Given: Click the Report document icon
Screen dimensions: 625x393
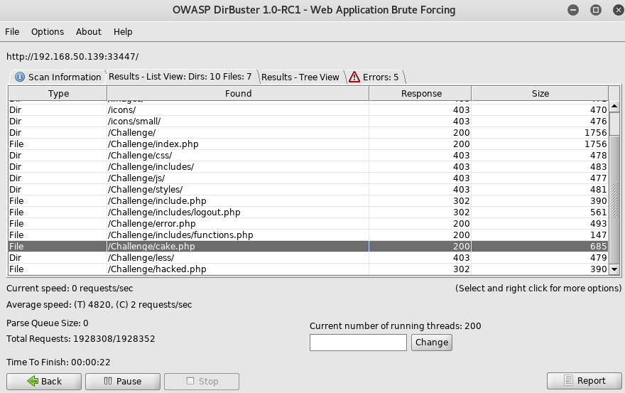Looking at the screenshot, I should click(568, 380).
